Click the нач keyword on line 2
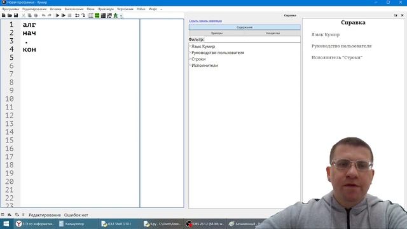Image resolution: width=407 pixels, height=229 pixels. (x=29, y=33)
